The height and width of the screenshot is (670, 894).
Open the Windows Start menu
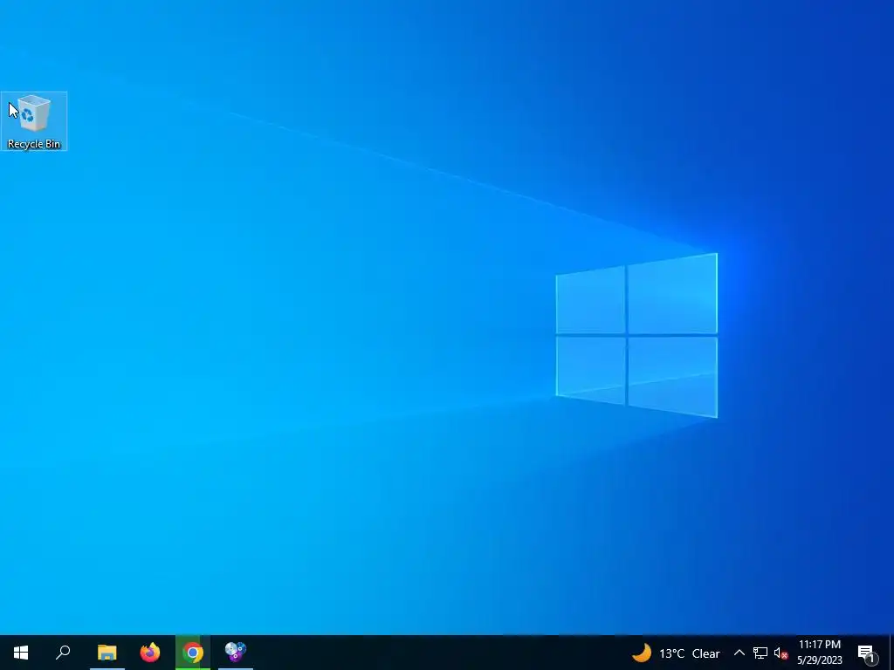[21, 653]
